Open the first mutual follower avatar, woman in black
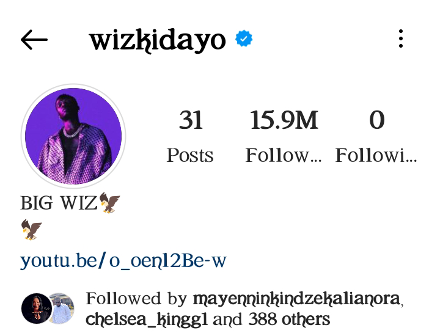The width and height of the screenshot is (440, 336). [37, 309]
